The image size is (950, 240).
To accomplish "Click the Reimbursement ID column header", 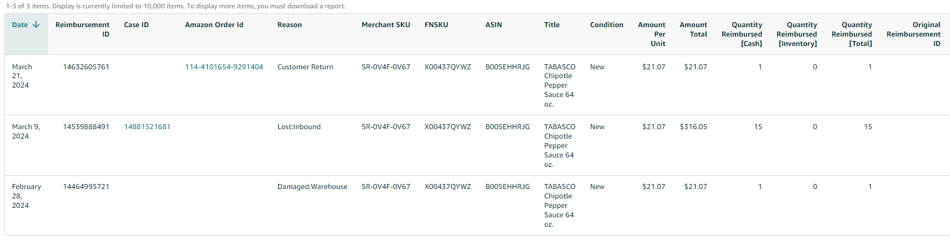I will (x=83, y=29).
